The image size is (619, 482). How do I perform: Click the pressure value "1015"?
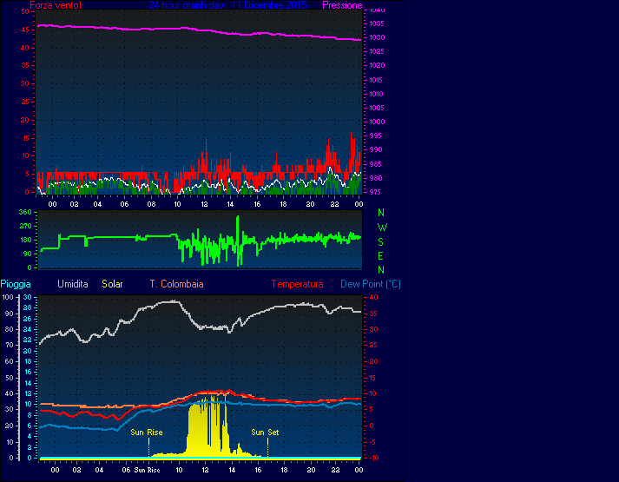377,80
